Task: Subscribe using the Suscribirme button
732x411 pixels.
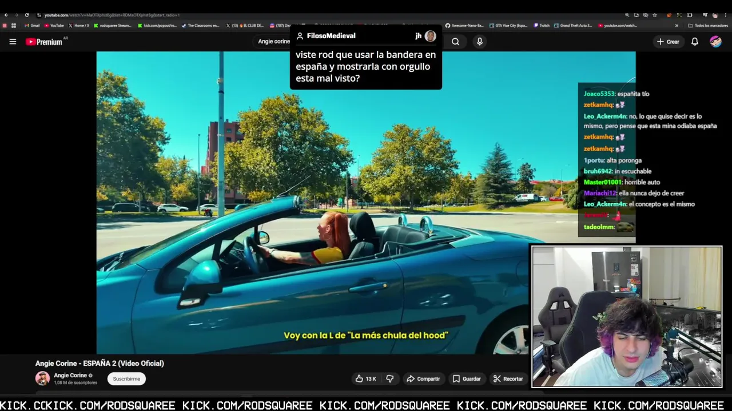Action: click(126, 378)
